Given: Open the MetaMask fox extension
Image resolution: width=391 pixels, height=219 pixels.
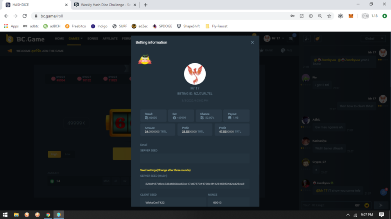Looking at the screenshot, I should [x=351, y=16].
